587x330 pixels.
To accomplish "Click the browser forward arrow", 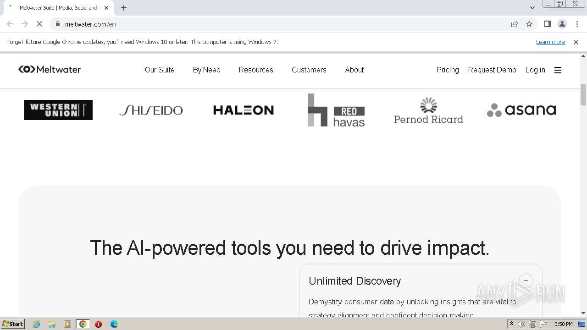I will click(25, 24).
